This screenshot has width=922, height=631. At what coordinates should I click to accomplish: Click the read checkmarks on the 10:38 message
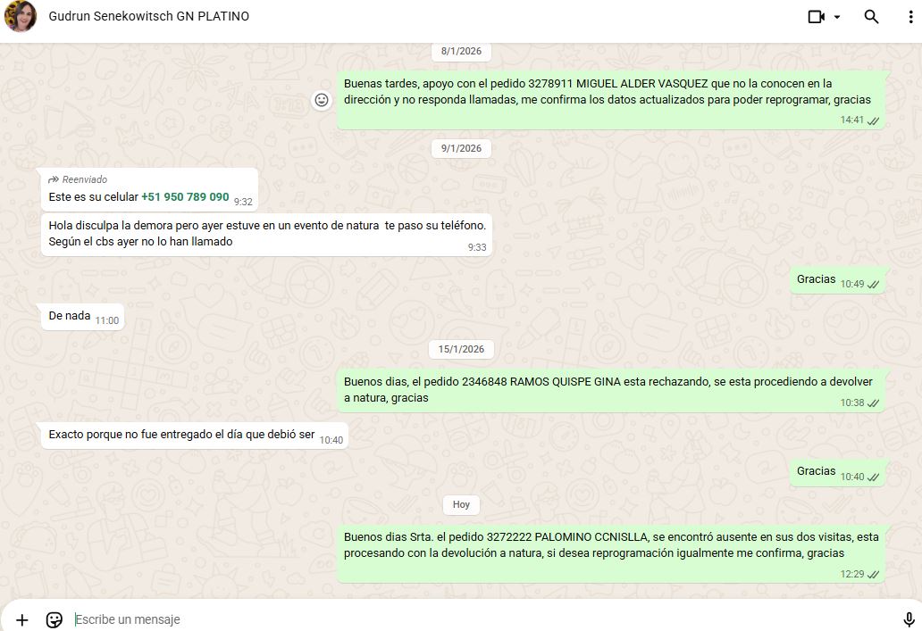tap(873, 403)
